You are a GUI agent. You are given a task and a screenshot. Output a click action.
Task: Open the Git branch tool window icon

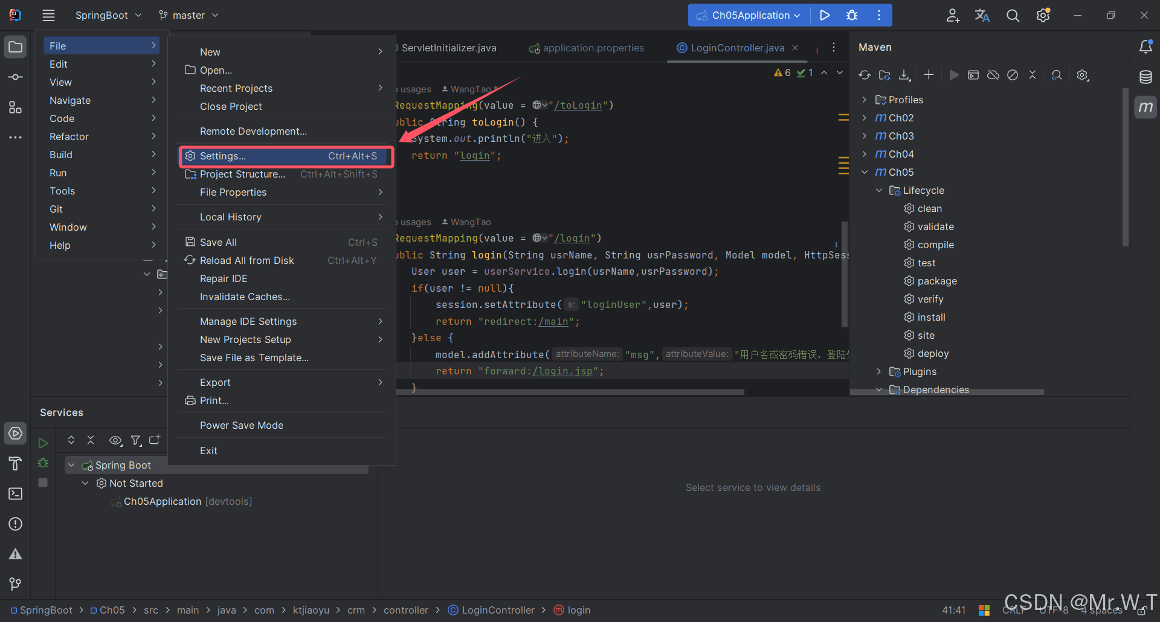[x=16, y=584]
